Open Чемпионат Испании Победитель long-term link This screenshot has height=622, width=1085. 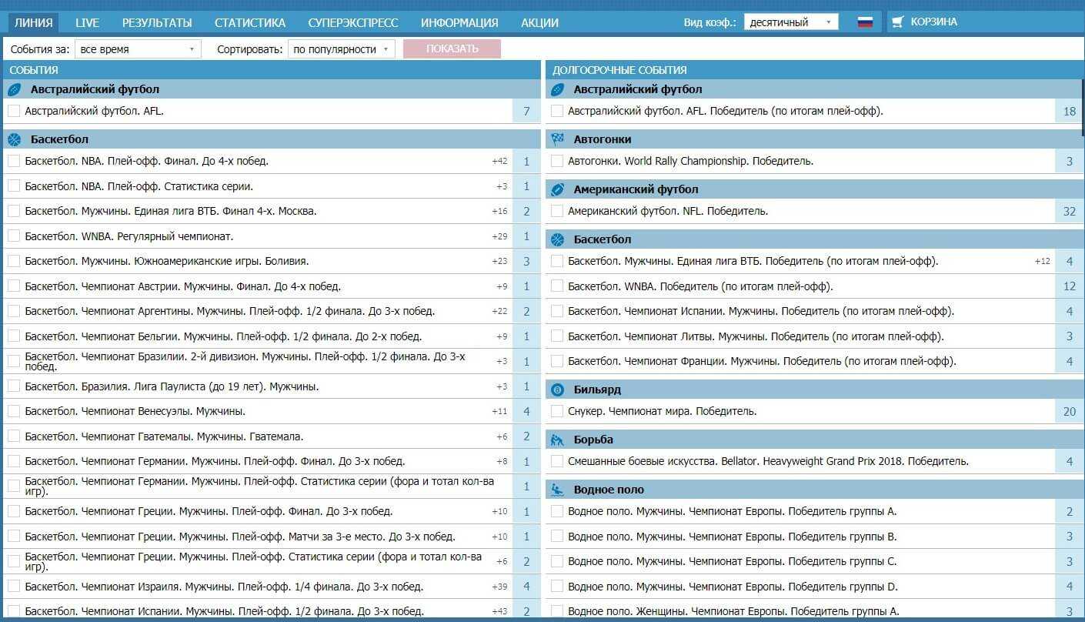[x=761, y=311]
